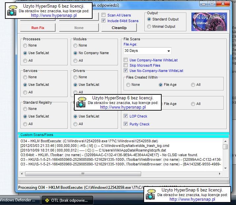The image size is (236, 205).
Task: Set Files Created Within to None
Action: pos(128,85)
